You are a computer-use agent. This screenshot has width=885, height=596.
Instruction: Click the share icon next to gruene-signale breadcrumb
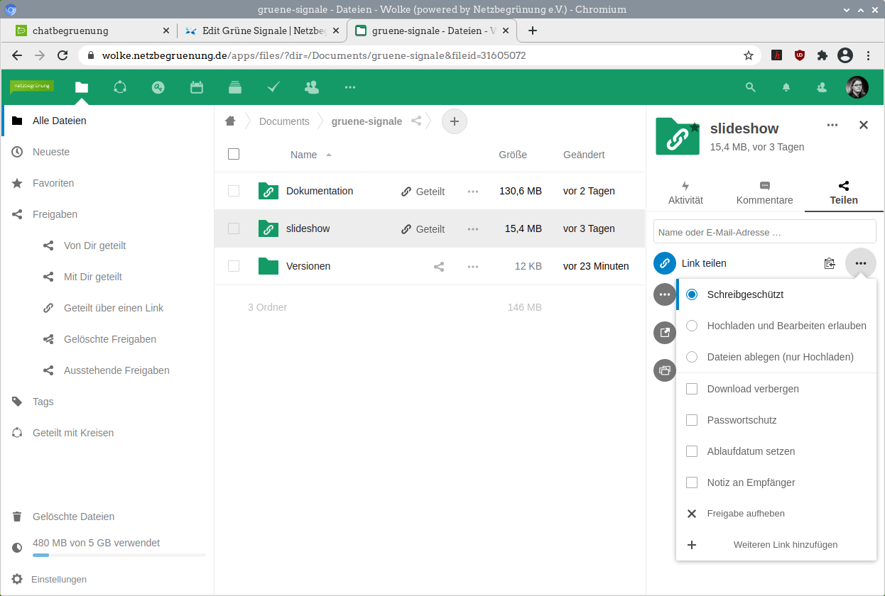416,121
